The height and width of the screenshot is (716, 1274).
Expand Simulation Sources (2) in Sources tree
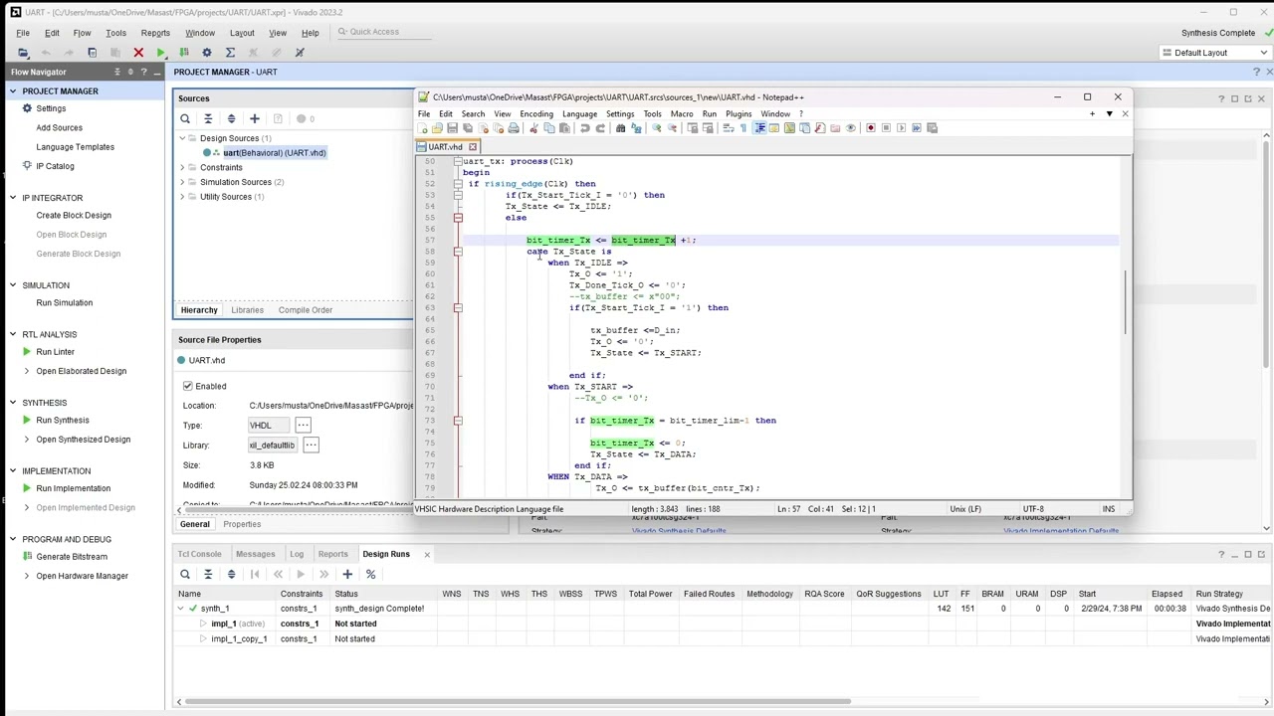183,182
